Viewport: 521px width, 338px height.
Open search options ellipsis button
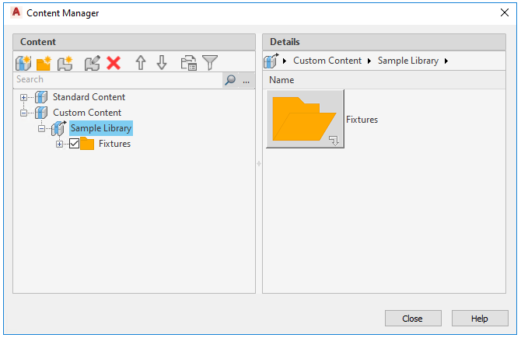coord(247,79)
